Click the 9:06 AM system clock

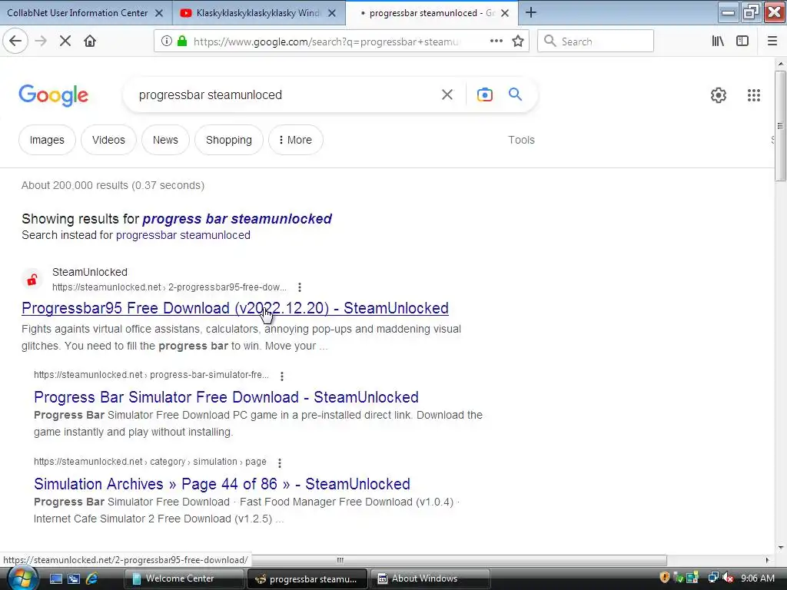(x=758, y=578)
